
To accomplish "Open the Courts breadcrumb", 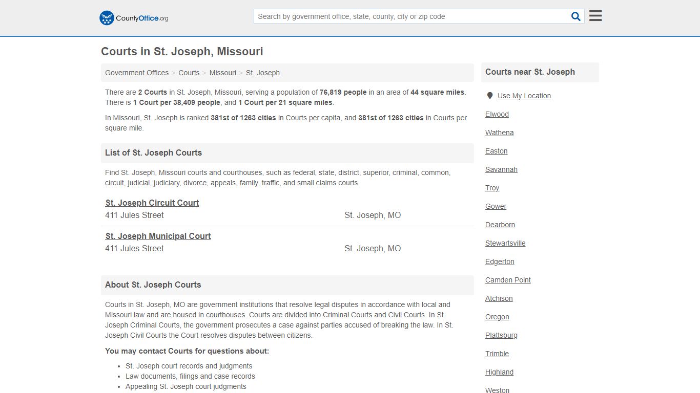I will 189,73.
